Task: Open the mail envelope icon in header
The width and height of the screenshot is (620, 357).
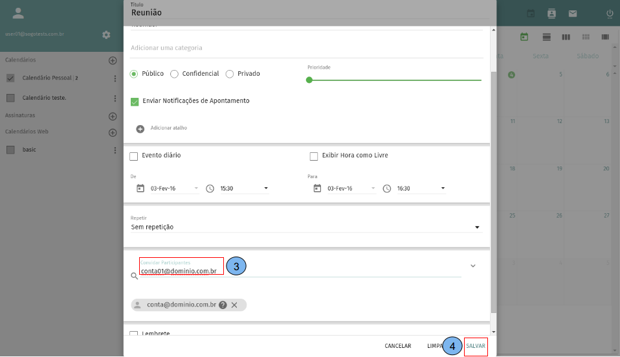Action: 573,14
